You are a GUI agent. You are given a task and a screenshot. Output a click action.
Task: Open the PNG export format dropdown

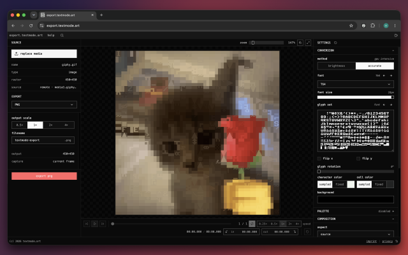(x=44, y=105)
